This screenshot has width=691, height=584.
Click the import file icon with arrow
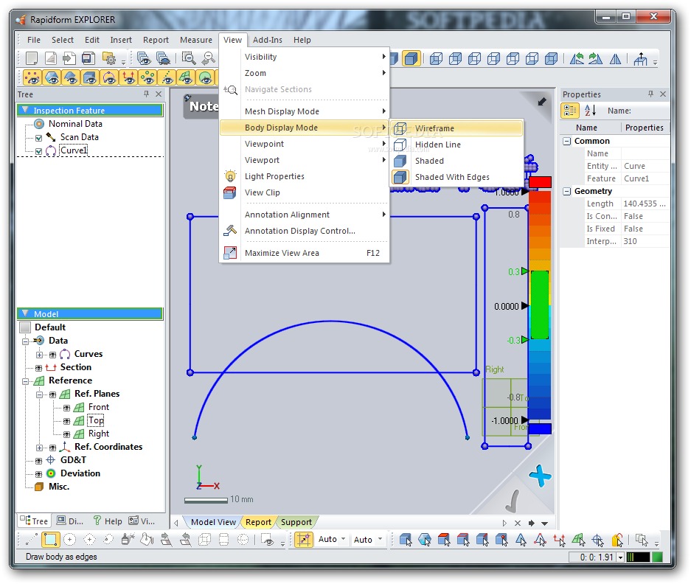pyautogui.click(x=69, y=58)
